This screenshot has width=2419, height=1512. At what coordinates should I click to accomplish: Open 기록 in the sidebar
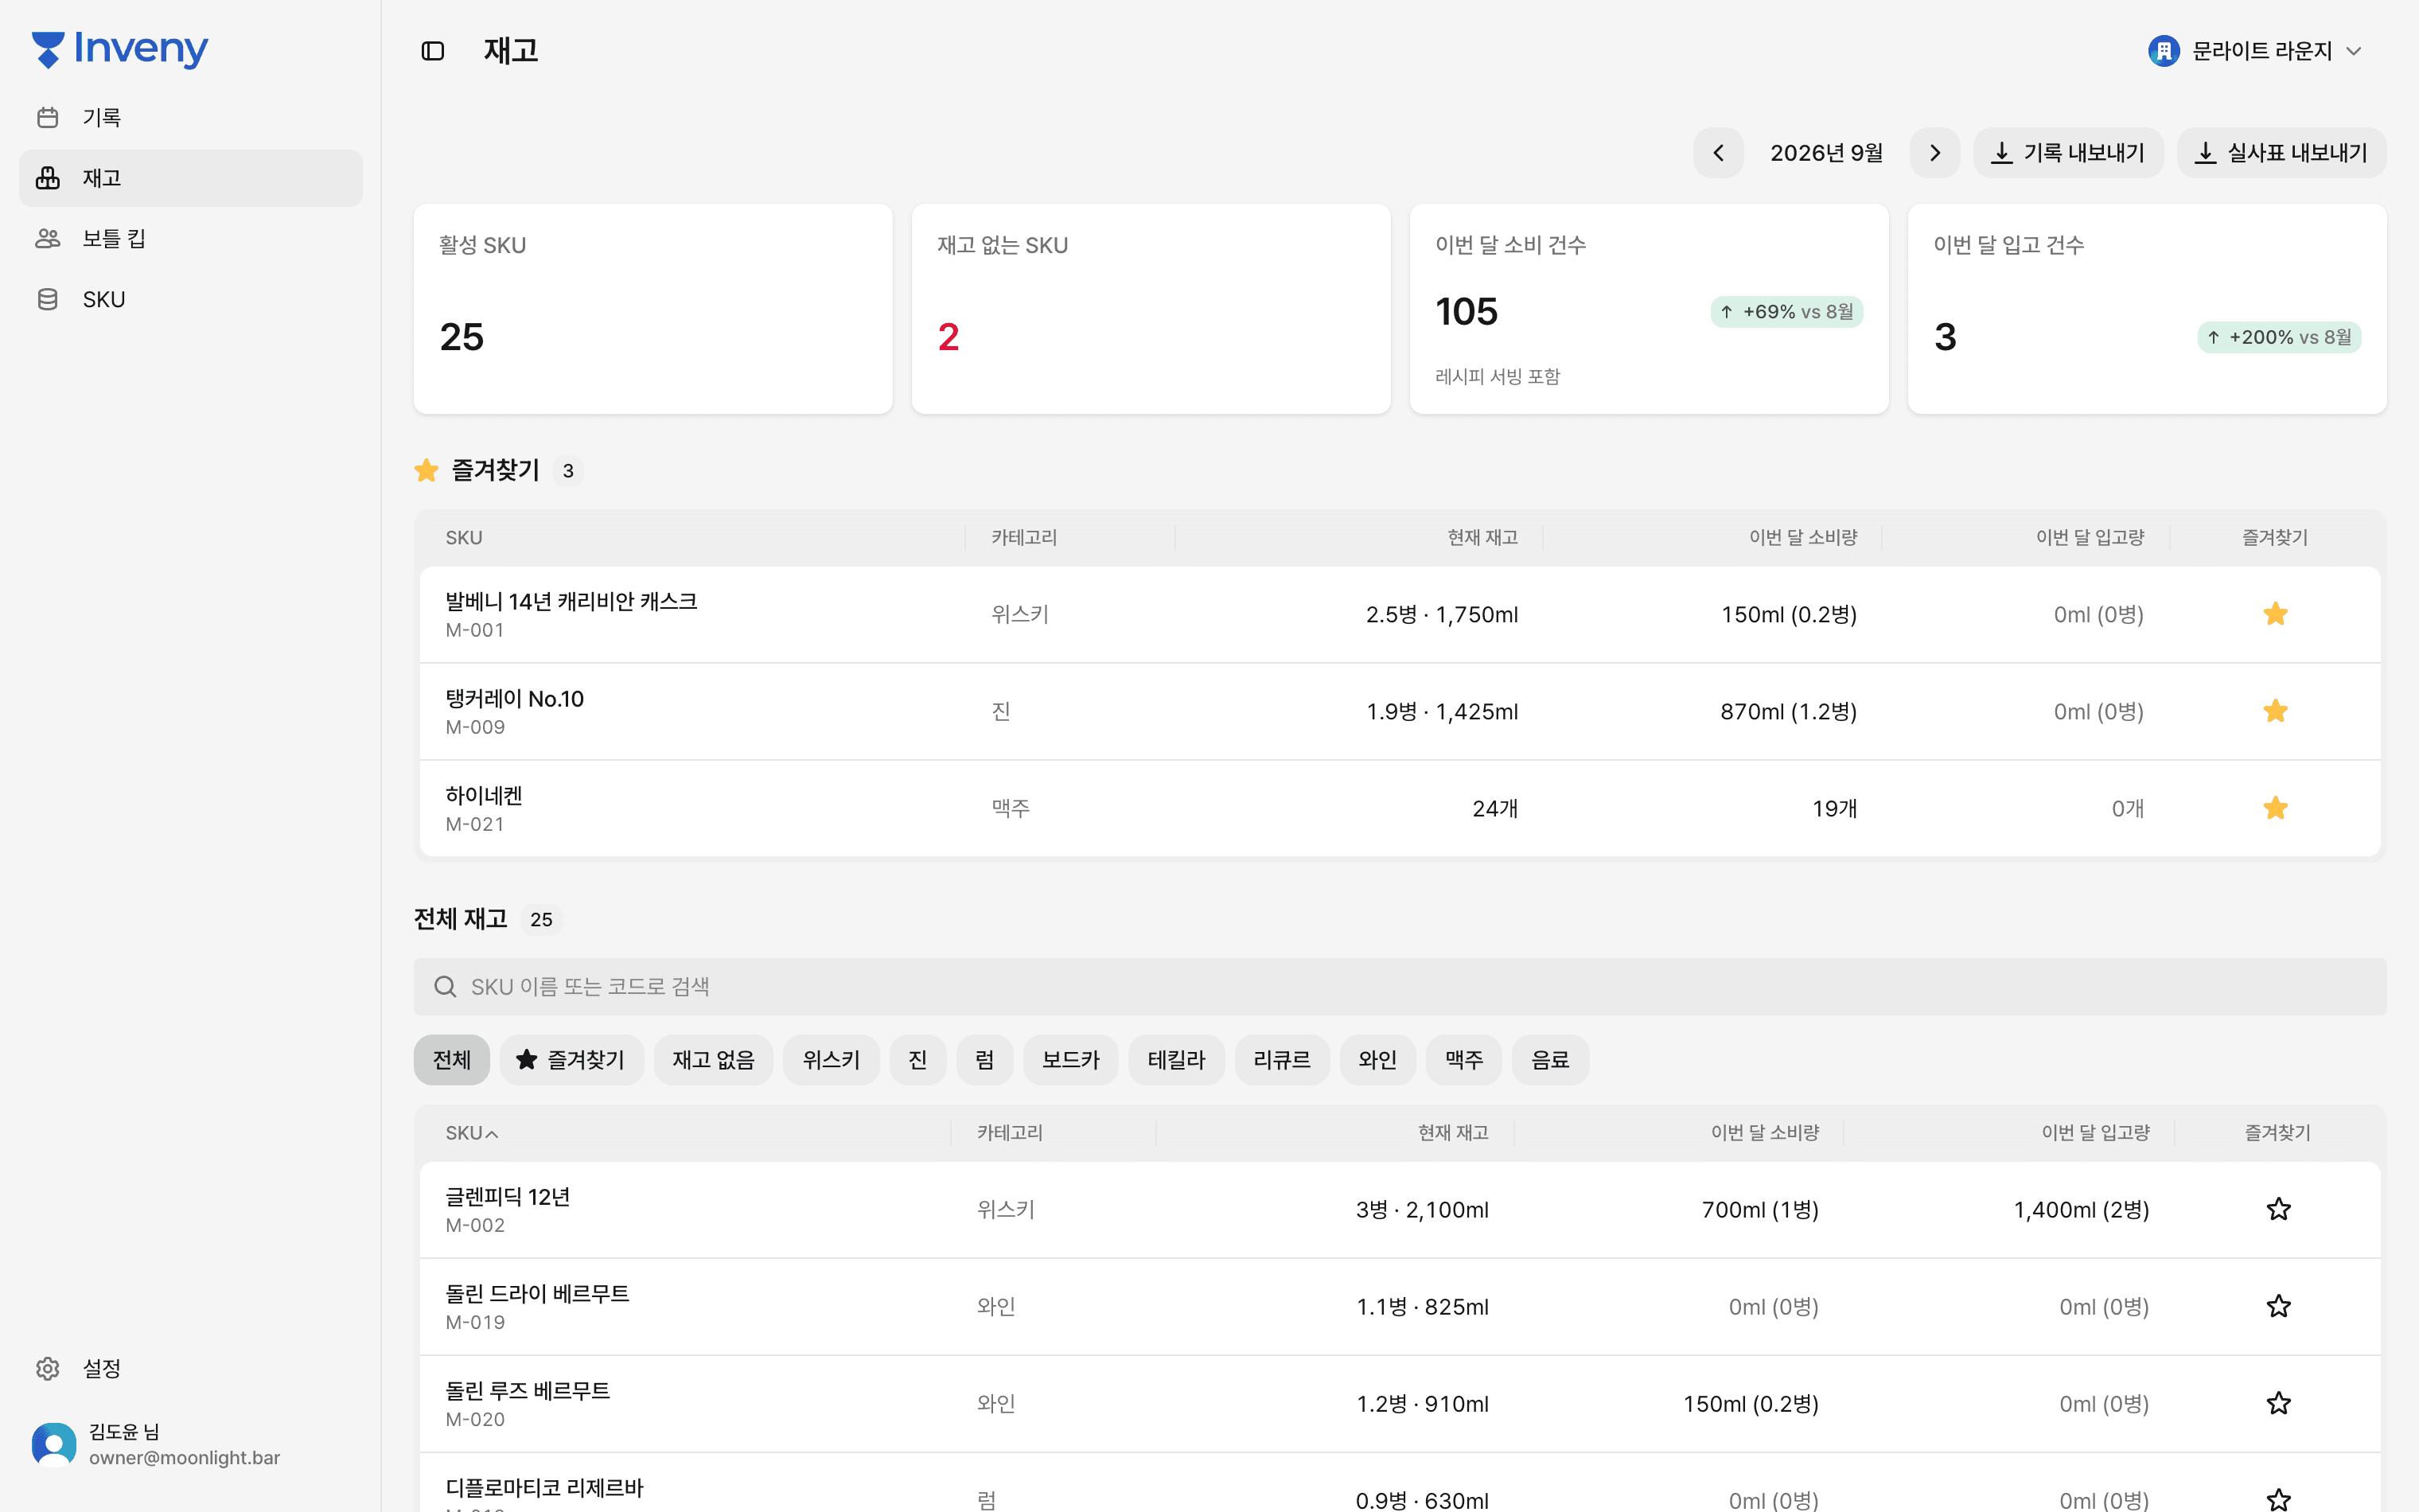pos(191,118)
